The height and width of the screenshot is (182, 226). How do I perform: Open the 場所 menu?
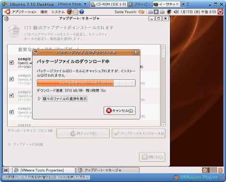point(44,12)
